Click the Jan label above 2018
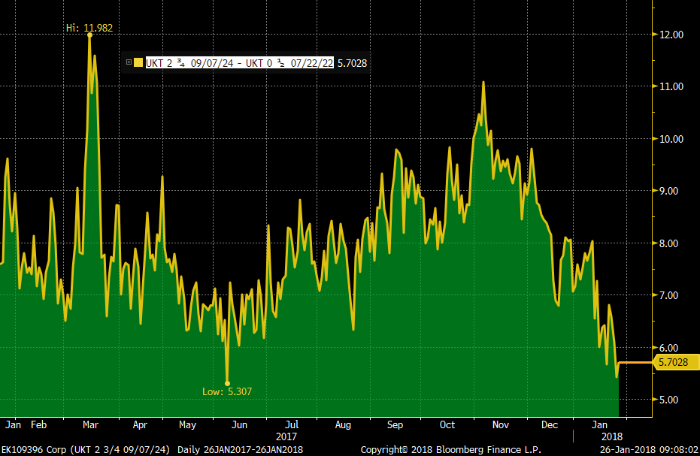This screenshot has width=700, height=456. 599,424
